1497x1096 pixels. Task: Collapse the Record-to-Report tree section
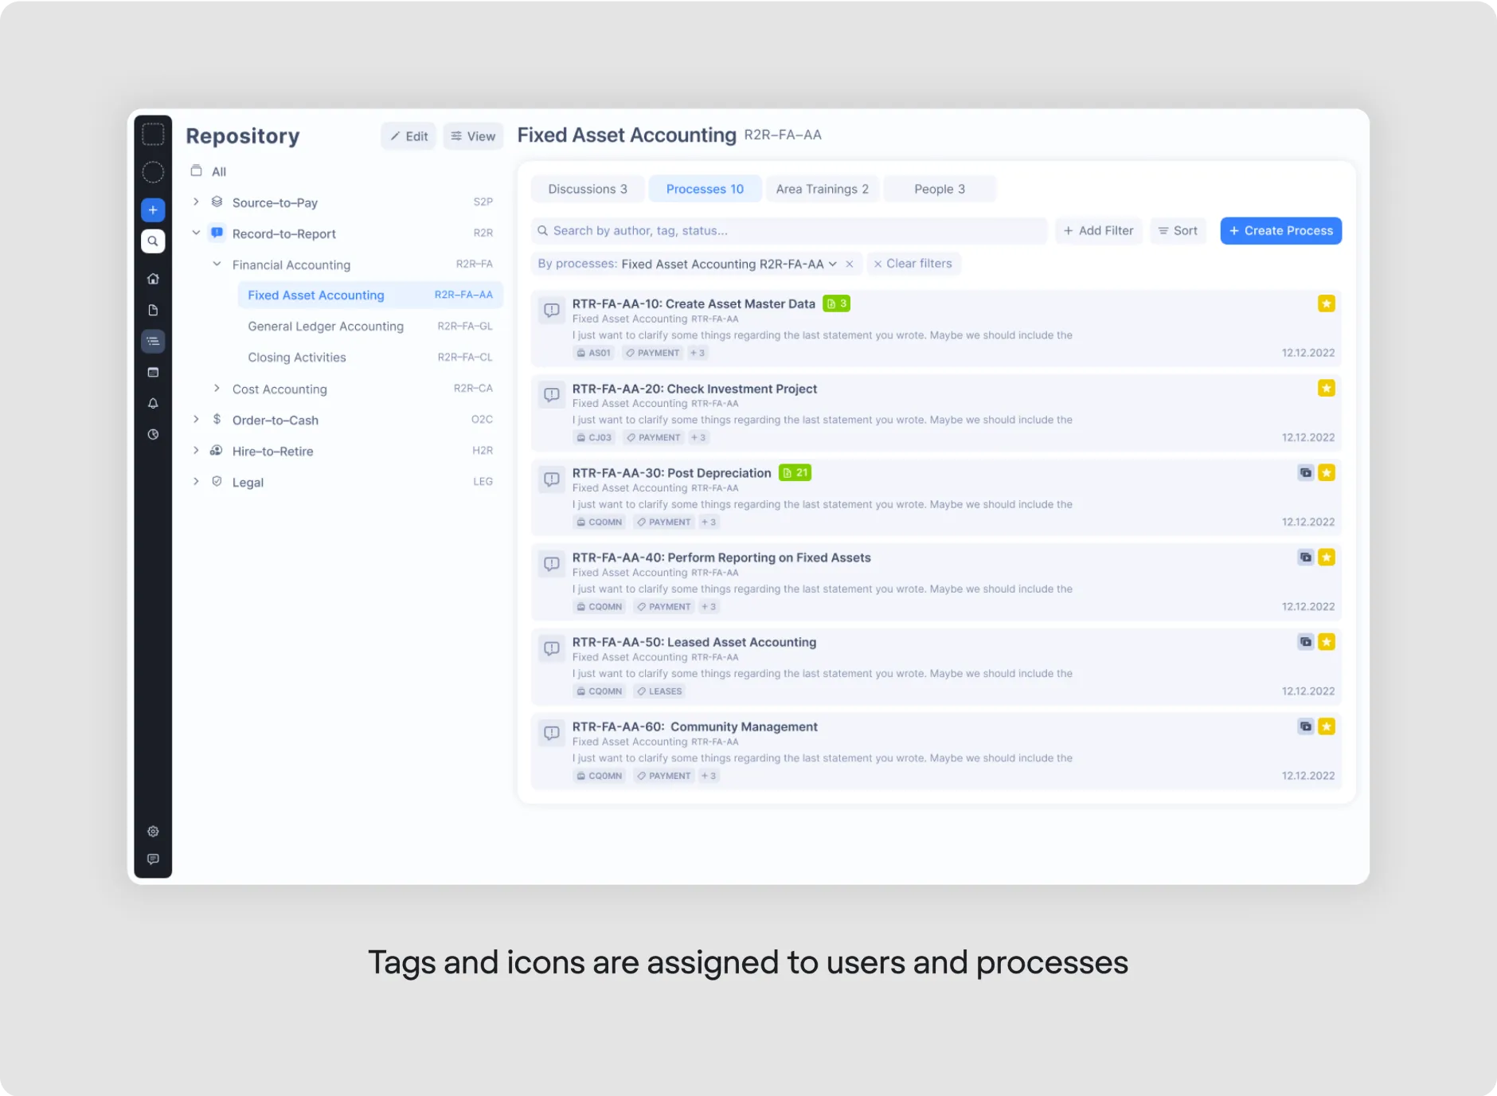pos(196,233)
